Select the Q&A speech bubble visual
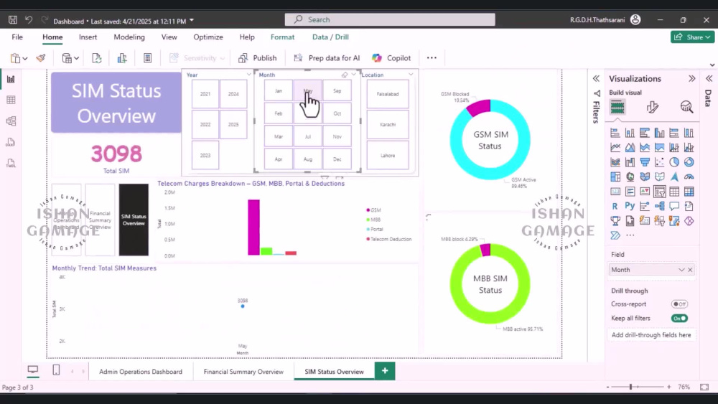This screenshot has width=718, height=404. (x=674, y=207)
